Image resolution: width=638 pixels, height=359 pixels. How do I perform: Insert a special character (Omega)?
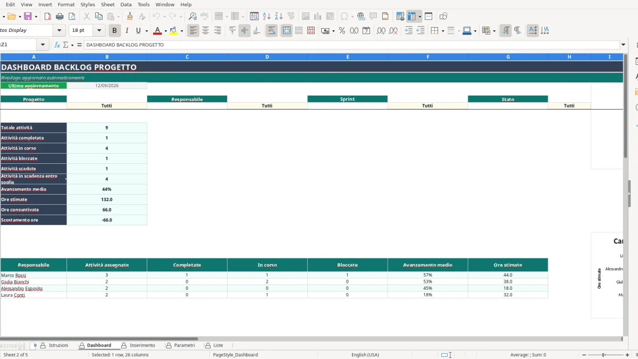point(345,16)
